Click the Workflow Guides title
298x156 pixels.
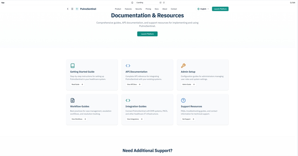79,106
